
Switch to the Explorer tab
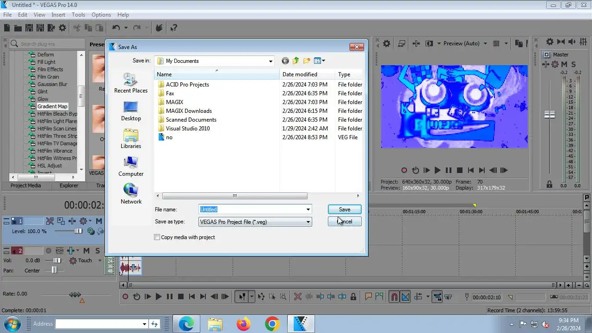tap(69, 185)
